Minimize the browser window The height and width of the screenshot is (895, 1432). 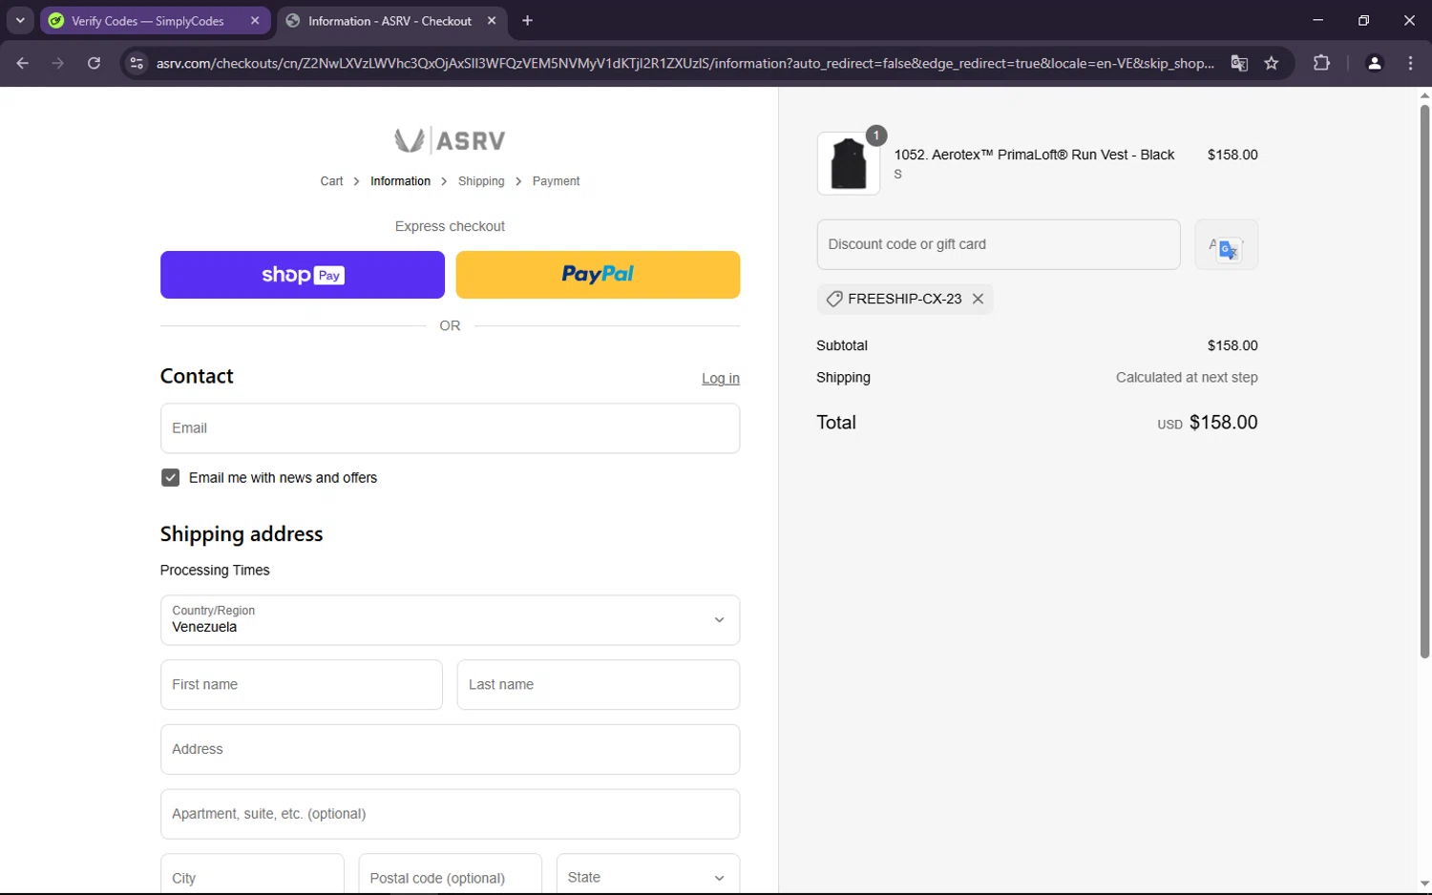point(1318,20)
